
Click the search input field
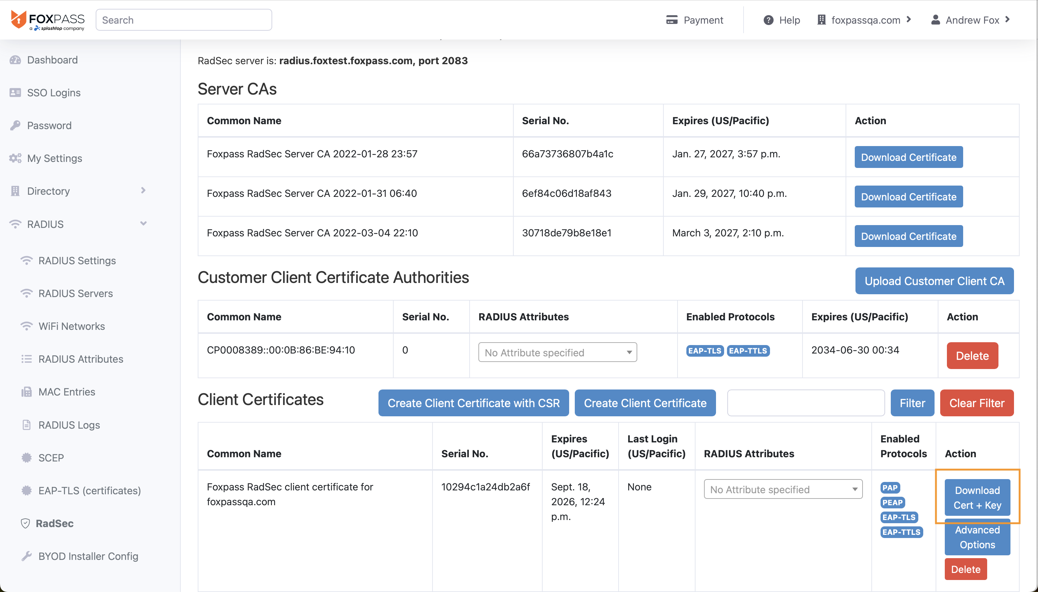click(184, 19)
